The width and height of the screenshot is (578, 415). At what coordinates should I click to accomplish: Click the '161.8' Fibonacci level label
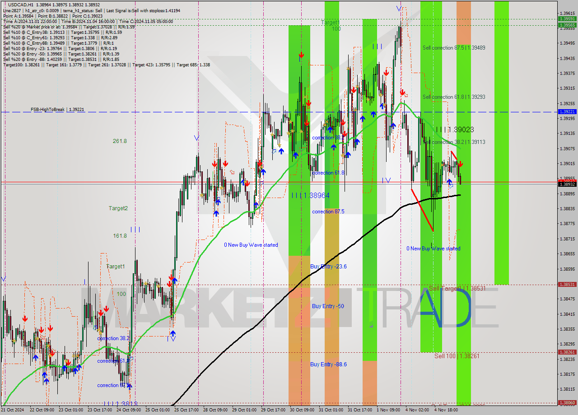point(120,236)
